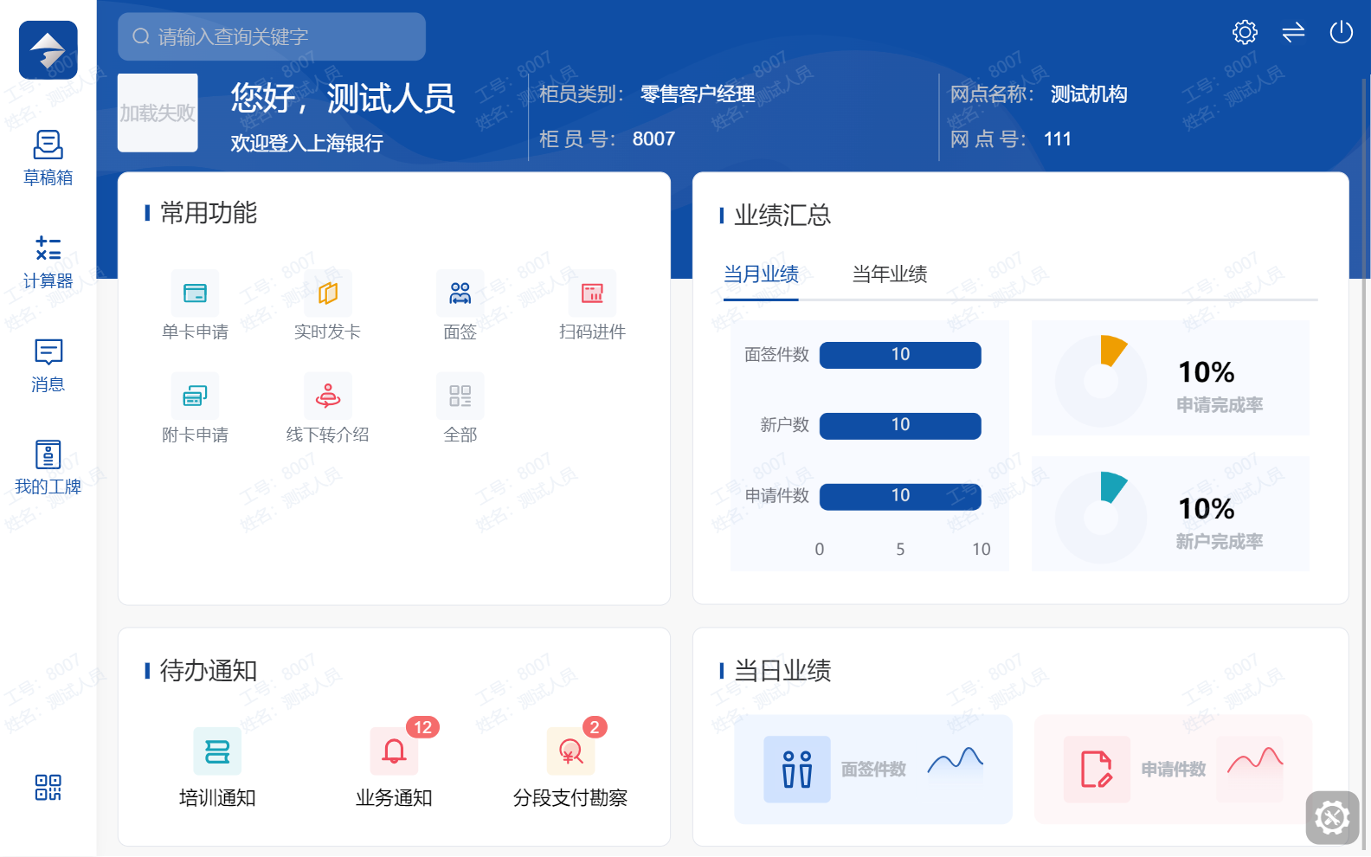
Task: Click the 申请件数 daily card icon
Action: [x=1097, y=770]
